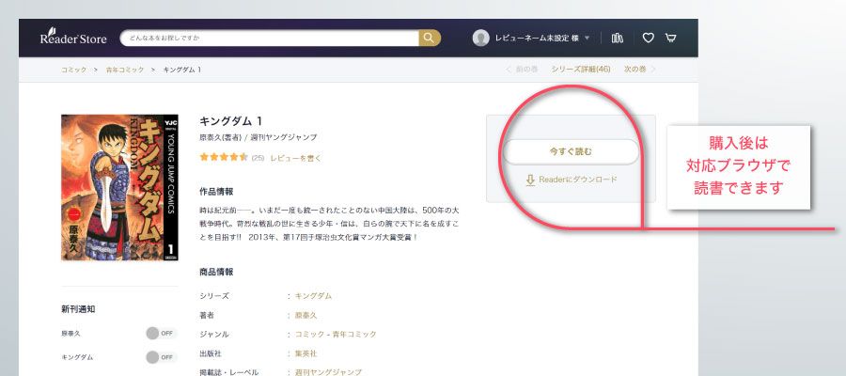Open genre link コミック - 青年コミック
The image size is (846, 376).
point(336,334)
